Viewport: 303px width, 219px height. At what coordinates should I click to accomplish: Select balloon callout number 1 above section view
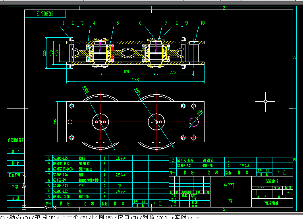pyautogui.click(x=64, y=23)
